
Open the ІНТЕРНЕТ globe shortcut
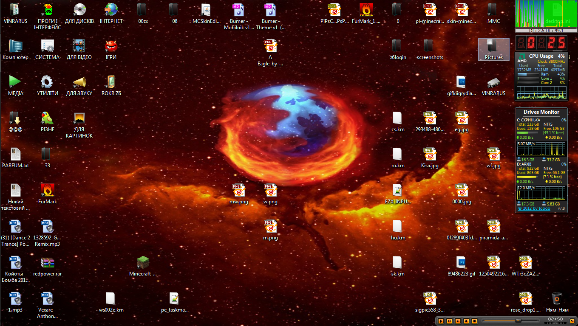click(x=111, y=14)
